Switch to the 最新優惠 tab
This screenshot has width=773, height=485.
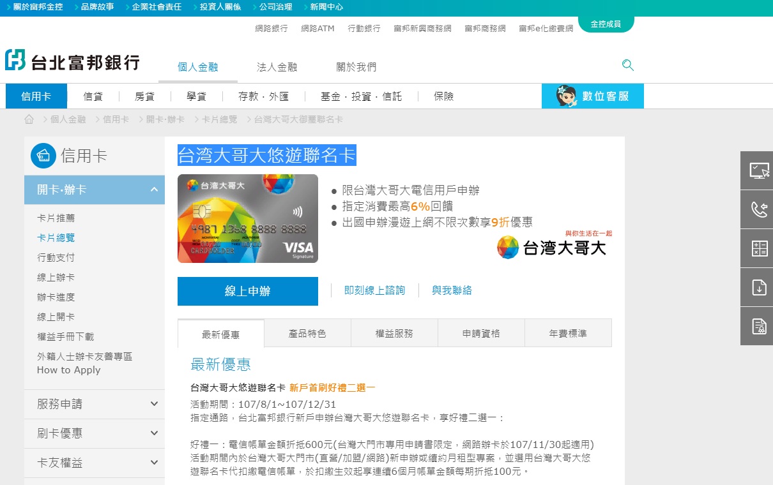point(221,334)
